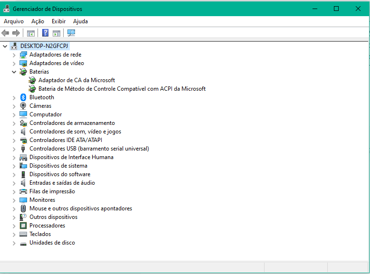Click the Device Manager title bar icon

point(6,9)
